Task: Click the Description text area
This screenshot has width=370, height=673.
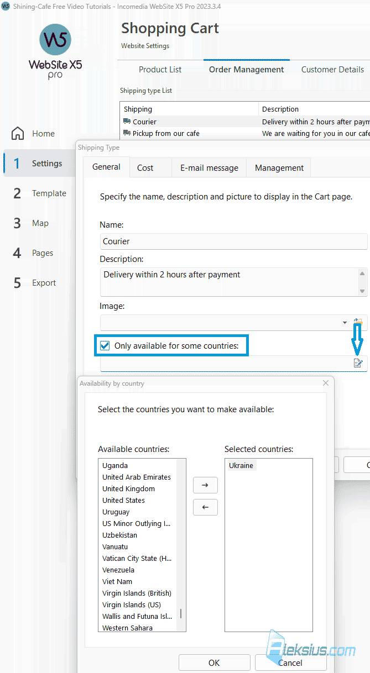Action: [229, 282]
